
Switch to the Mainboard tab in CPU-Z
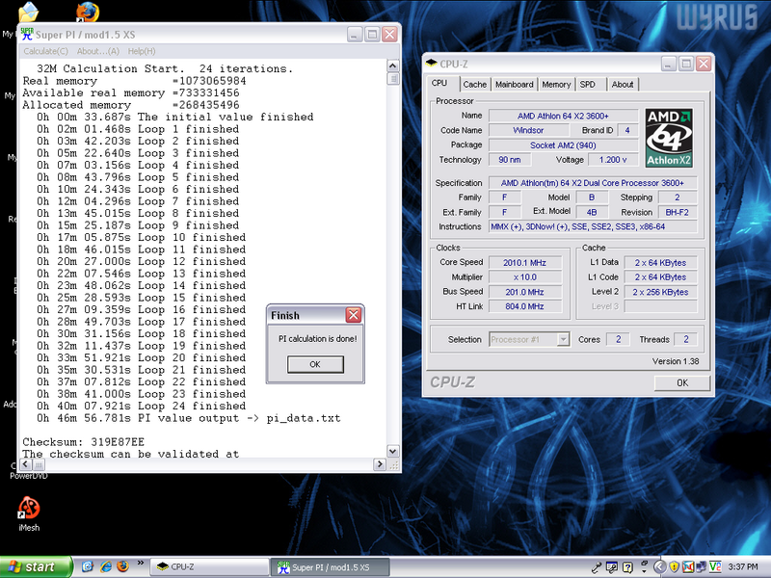coord(514,85)
